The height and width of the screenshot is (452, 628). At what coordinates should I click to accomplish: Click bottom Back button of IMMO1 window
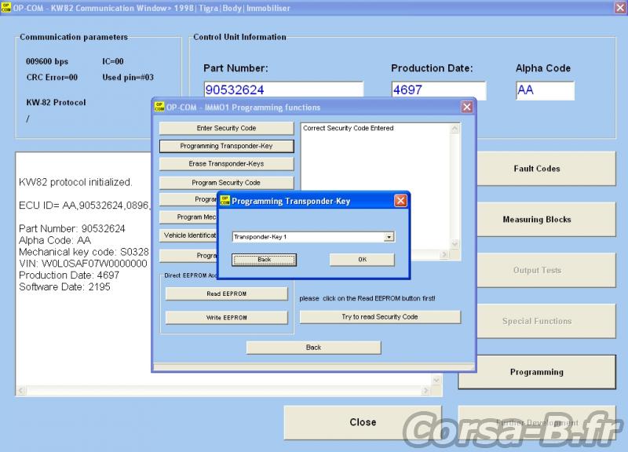tap(313, 348)
